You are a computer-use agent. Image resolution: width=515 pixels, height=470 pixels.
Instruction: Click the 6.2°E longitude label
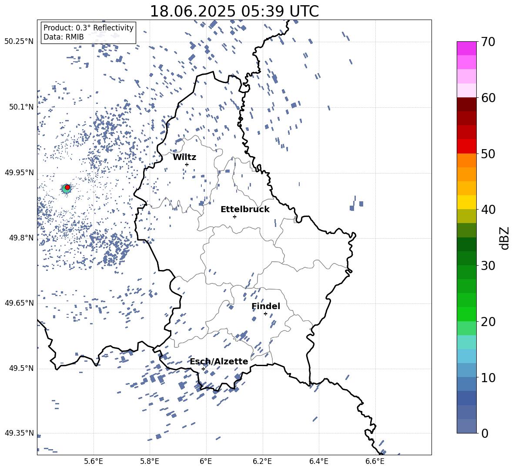262,461
